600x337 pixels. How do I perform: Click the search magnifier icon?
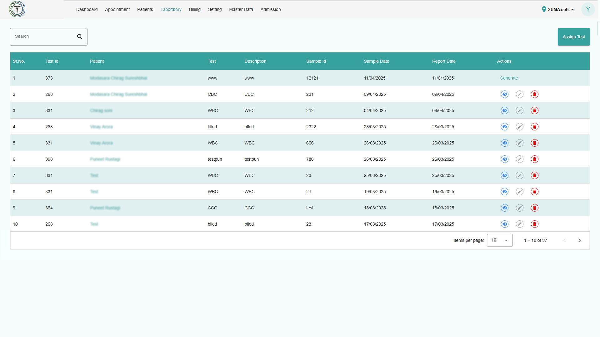coord(80,37)
